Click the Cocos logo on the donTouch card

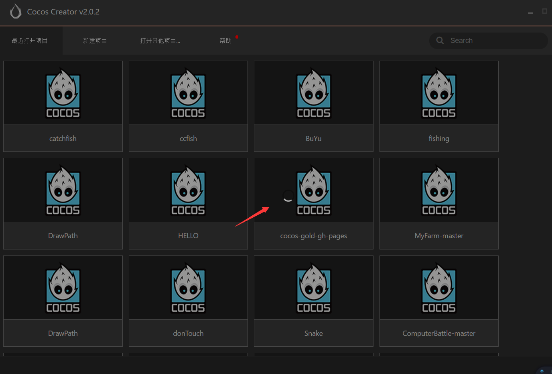point(188,288)
